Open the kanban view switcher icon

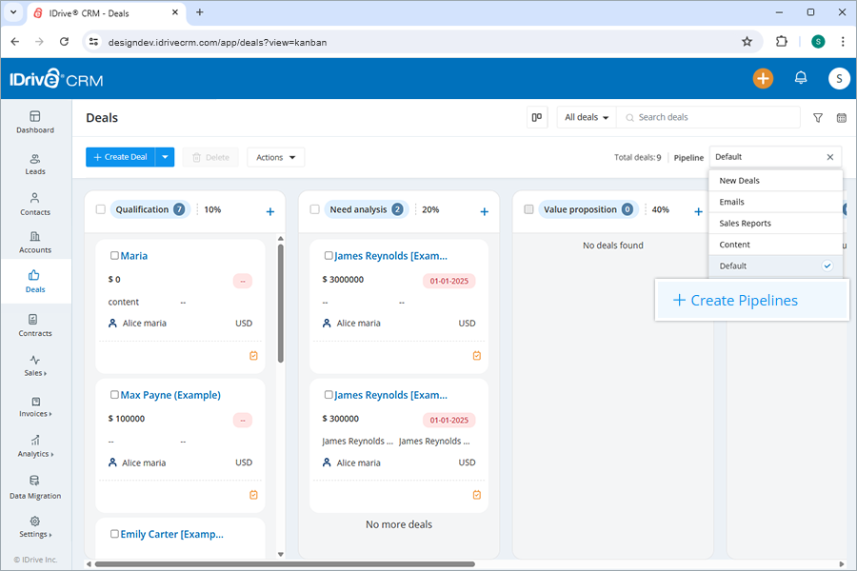[x=536, y=117]
